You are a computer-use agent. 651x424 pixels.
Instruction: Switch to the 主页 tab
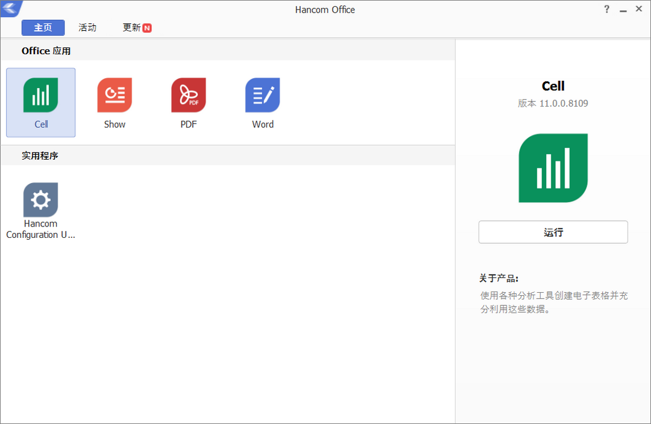[43, 28]
